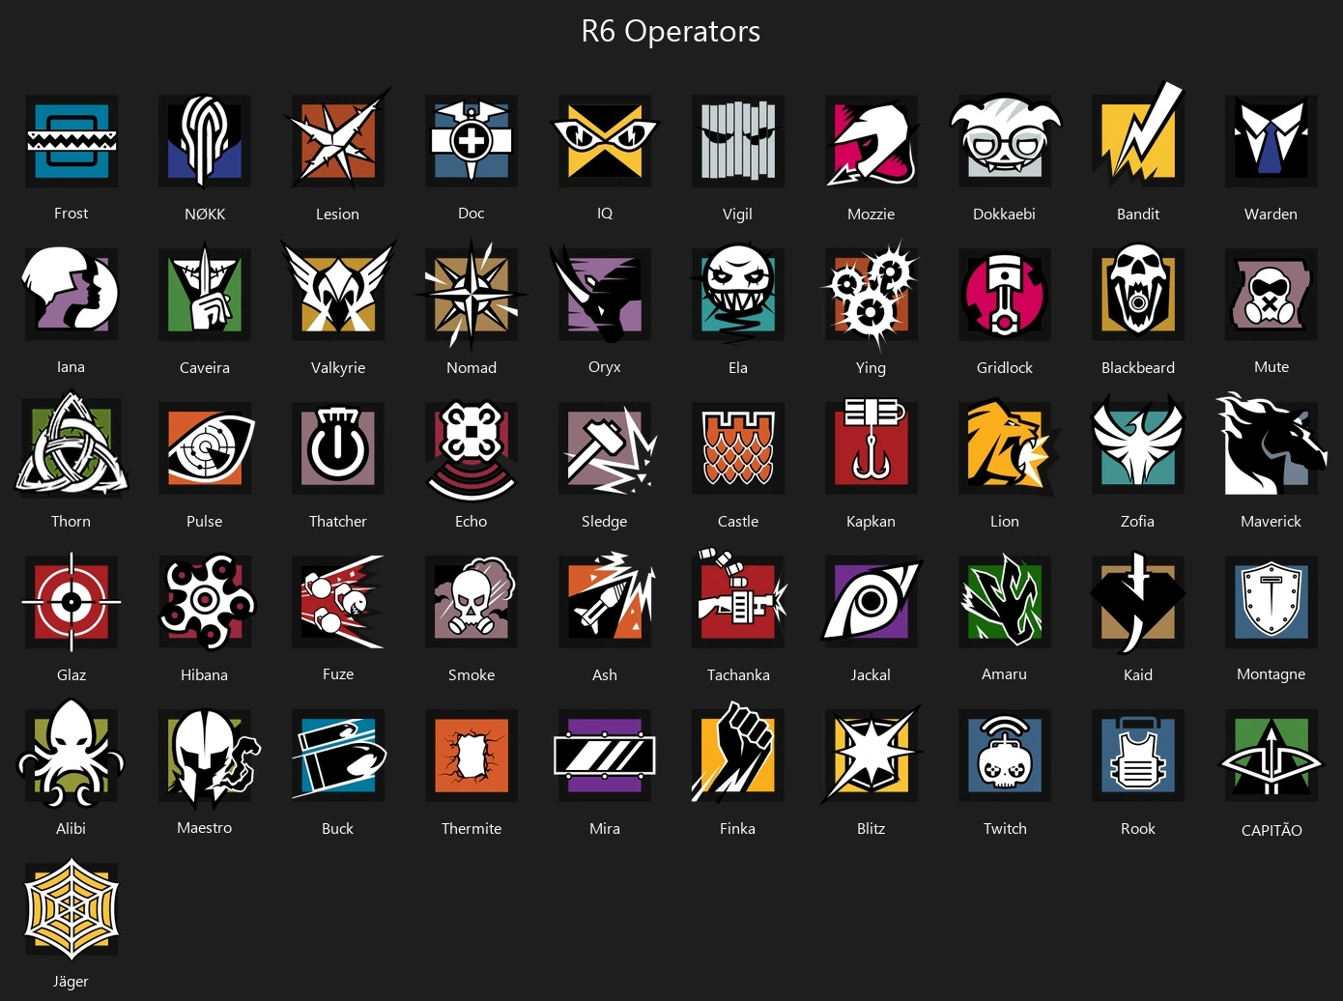Pick the Blackbeard skull icon
This screenshot has height=1001, width=1343.
[x=1138, y=292]
